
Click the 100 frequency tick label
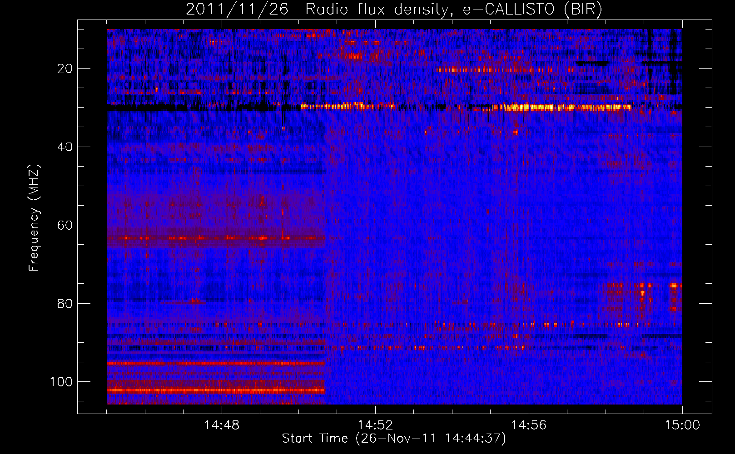point(61,382)
